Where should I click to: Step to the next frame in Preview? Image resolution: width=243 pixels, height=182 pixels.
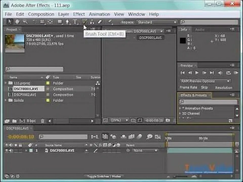pos(205,73)
